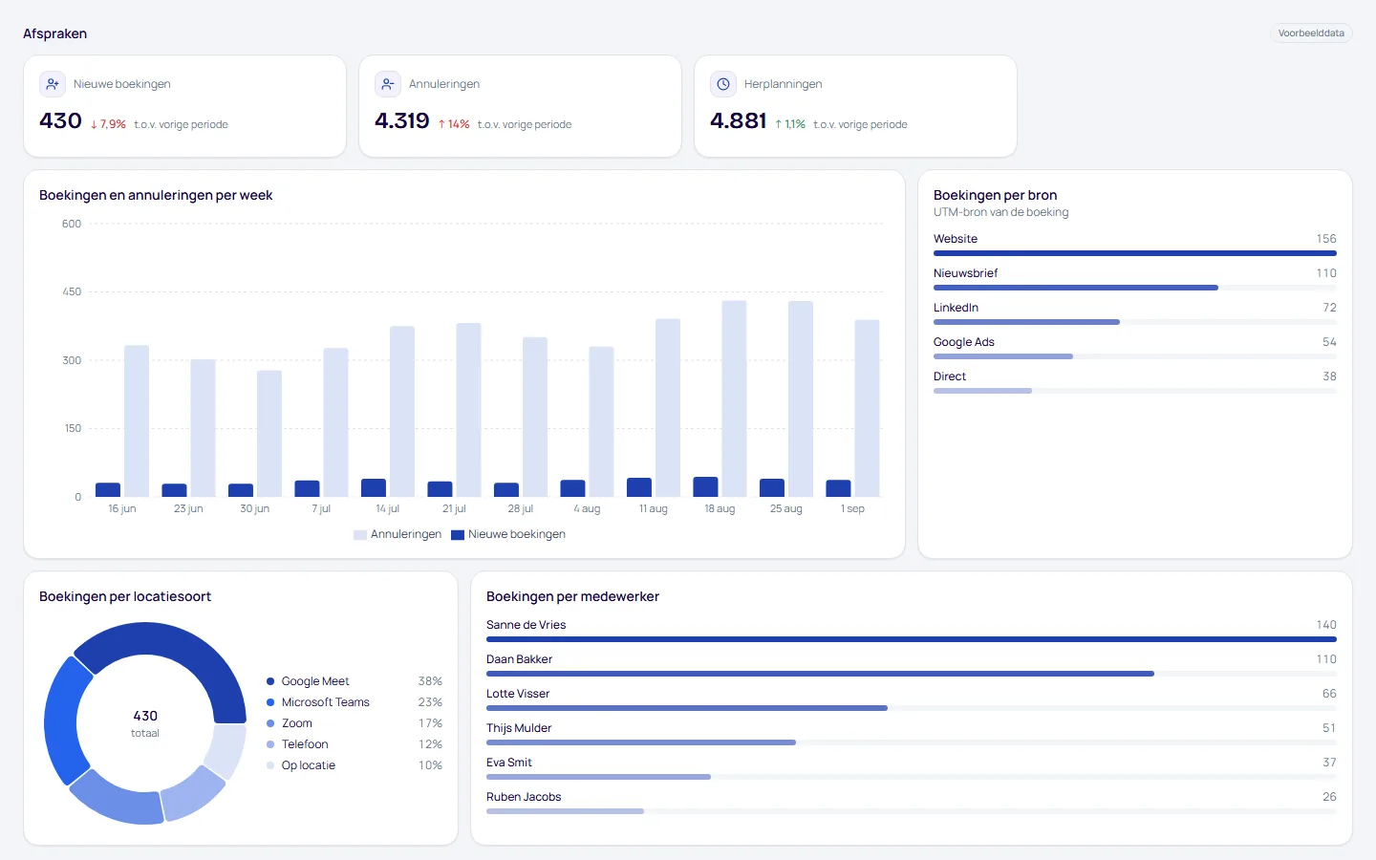The height and width of the screenshot is (860, 1376).
Task: Click the 140 Sanne de Vries count
Action: (1326, 625)
